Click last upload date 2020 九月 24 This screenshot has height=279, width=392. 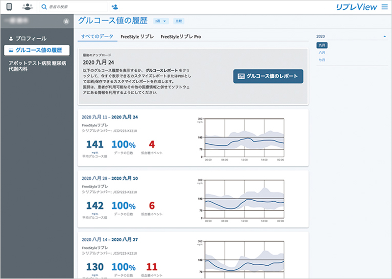click(98, 62)
